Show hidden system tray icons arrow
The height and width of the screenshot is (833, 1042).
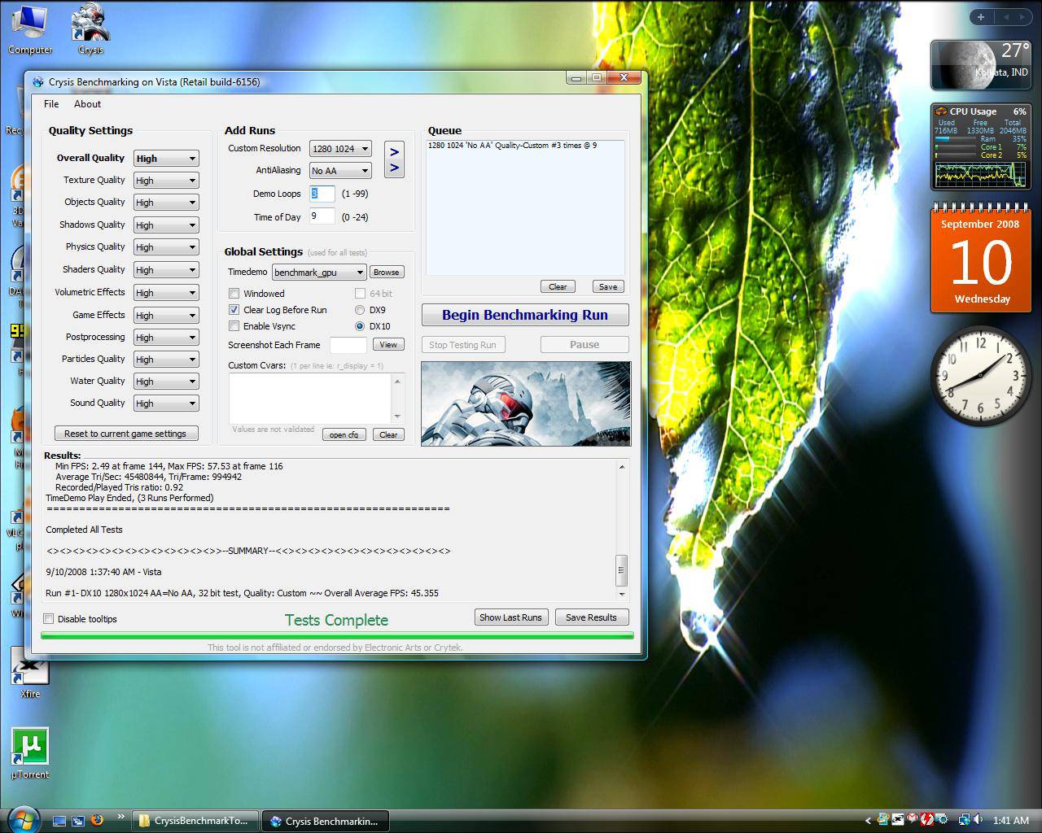click(x=868, y=821)
